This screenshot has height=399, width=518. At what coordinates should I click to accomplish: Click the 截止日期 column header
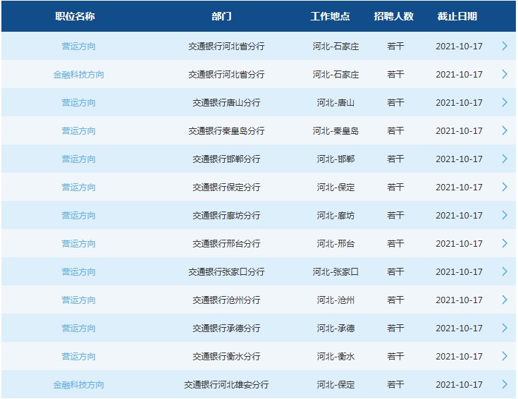(x=457, y=16)
